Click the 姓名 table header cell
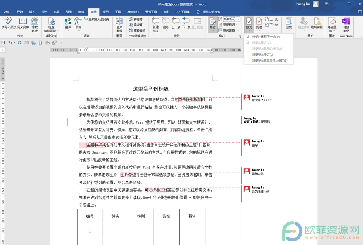This screenshot has width=363, height=245. 115,216
